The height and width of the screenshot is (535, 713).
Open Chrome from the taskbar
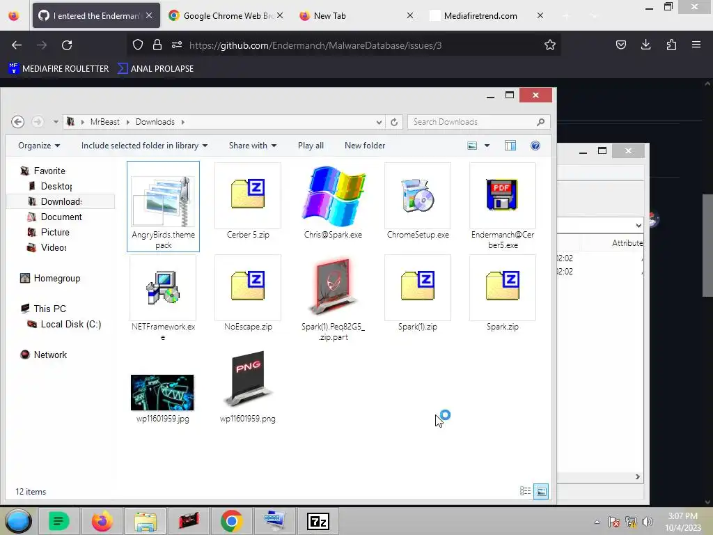231,521
